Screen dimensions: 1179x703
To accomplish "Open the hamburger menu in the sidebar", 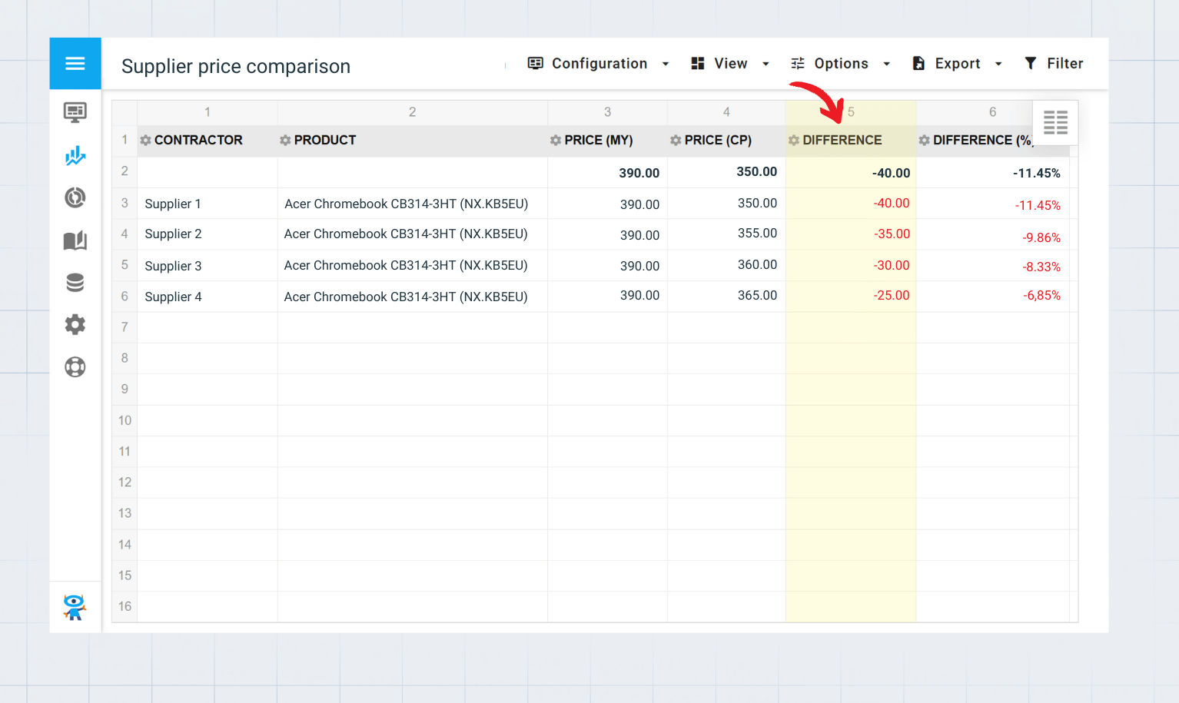I will click(75, 64).
